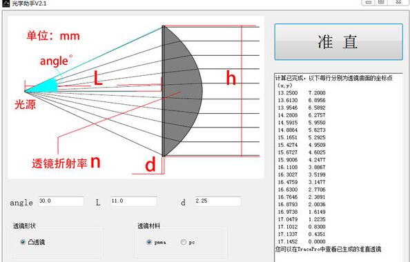Focus the d thickness input field
The width and height of the screenshot is (410, 262).
pyautogui.click(x=217, y=201)
